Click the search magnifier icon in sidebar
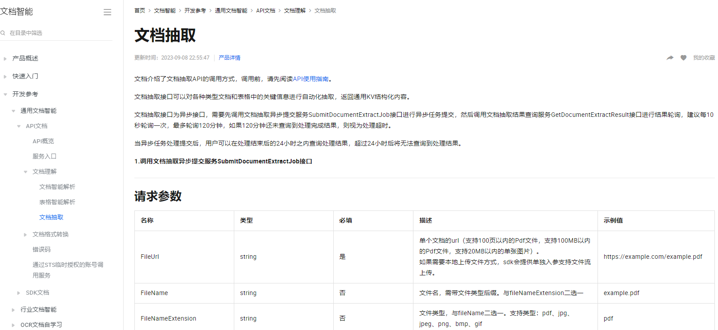This screenshot has width=718, height=330. [x=3, y=33]
